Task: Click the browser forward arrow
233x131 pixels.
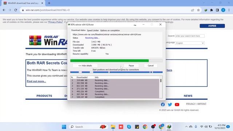Action: pyautogui.click(x=10, y=10)
